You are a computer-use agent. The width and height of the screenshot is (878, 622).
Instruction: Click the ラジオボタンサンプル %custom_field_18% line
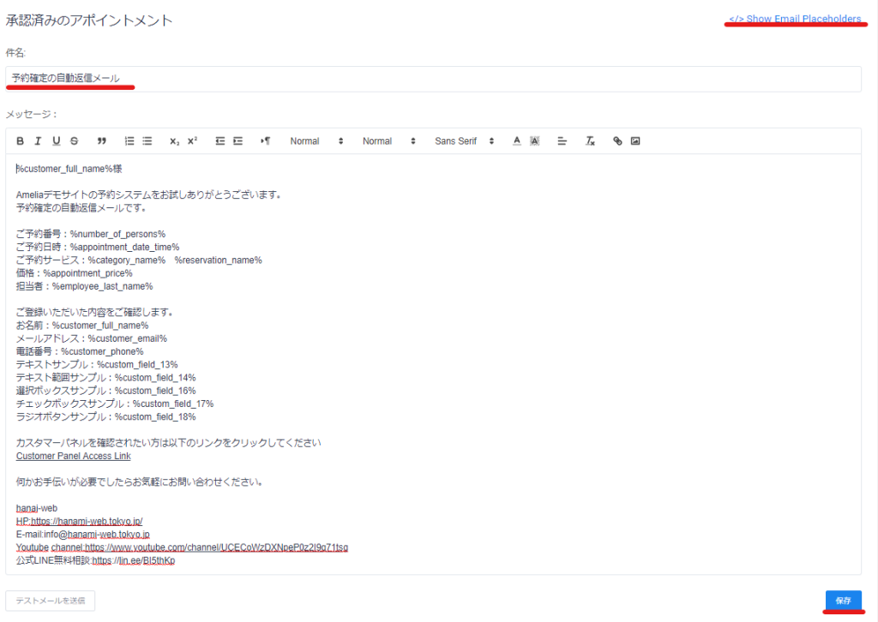click(105, 416)
